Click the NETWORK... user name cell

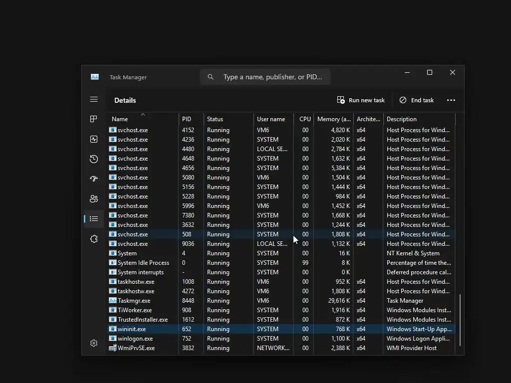click(x=273, y=348)
